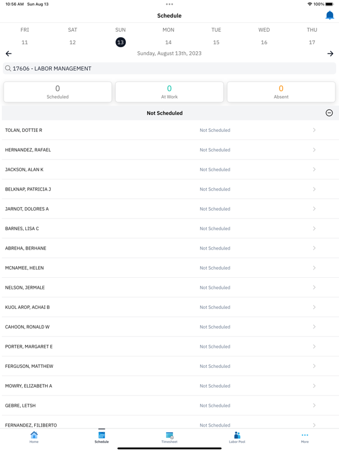Open chevron for HERNANDEZ, RAFAEL
The height and width of the screenshot is (452, 339).
tap(314, 149)
